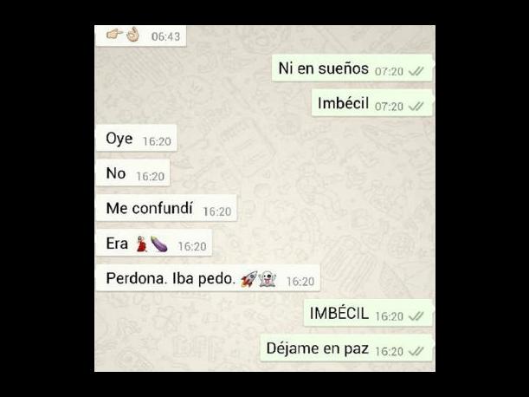Click the OK hand emoji
The image size is (529, 397).
[x=133, y=34]
